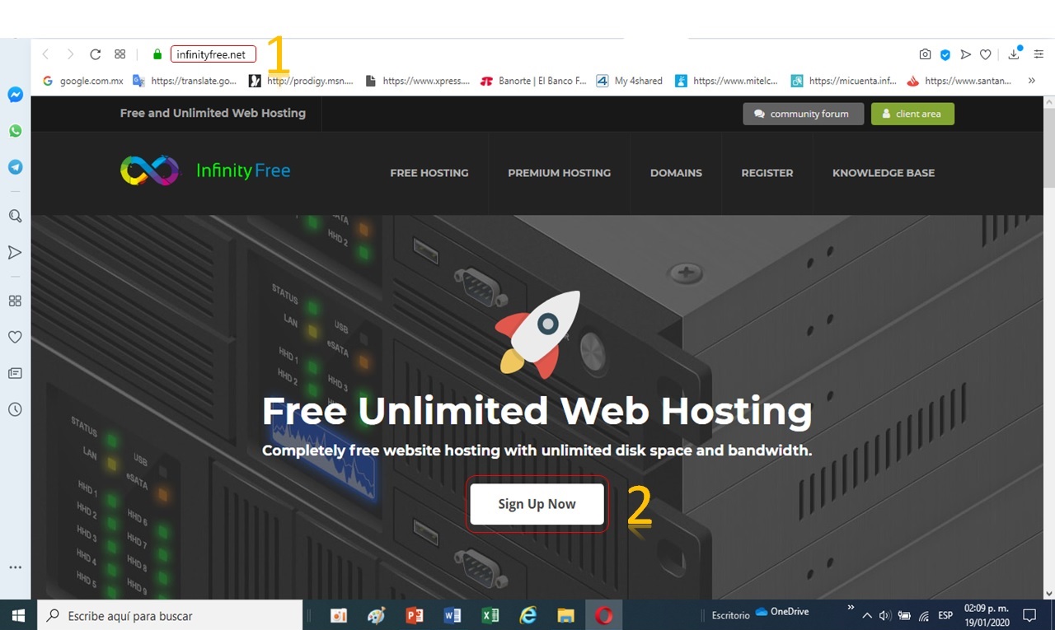The image size is (1055, 630).
Task: Go to Premium Hosting menu item
Action: pyautogui.click(x=559, y=173)
